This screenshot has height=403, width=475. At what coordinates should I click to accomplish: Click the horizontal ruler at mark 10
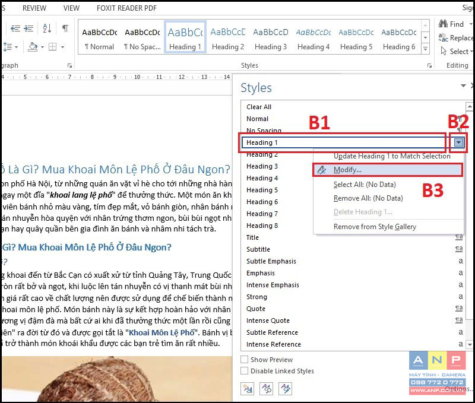coord(137,77)
